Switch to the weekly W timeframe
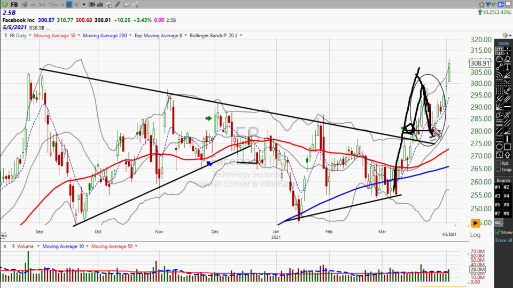Viewport: 513px width, 288px height. click(x=76, y=5)
